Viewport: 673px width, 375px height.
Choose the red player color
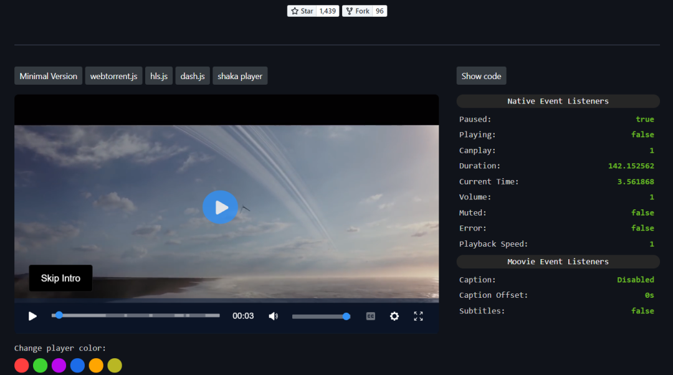[x=21, y=366]
